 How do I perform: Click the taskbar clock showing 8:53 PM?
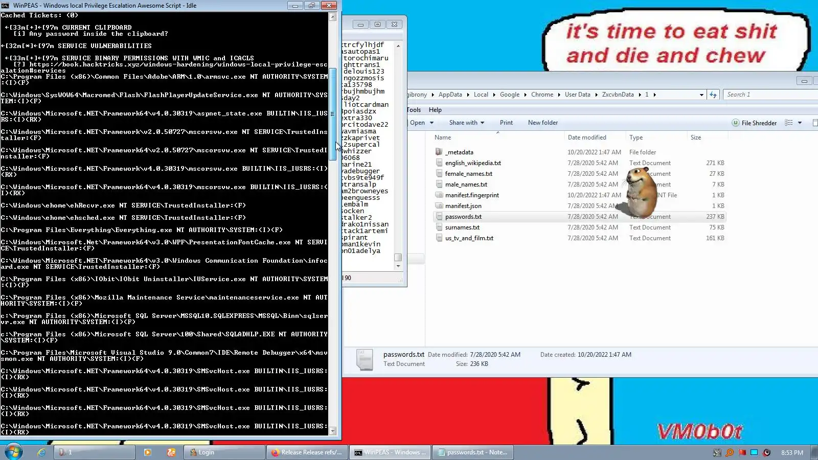(x=792, y=452)
